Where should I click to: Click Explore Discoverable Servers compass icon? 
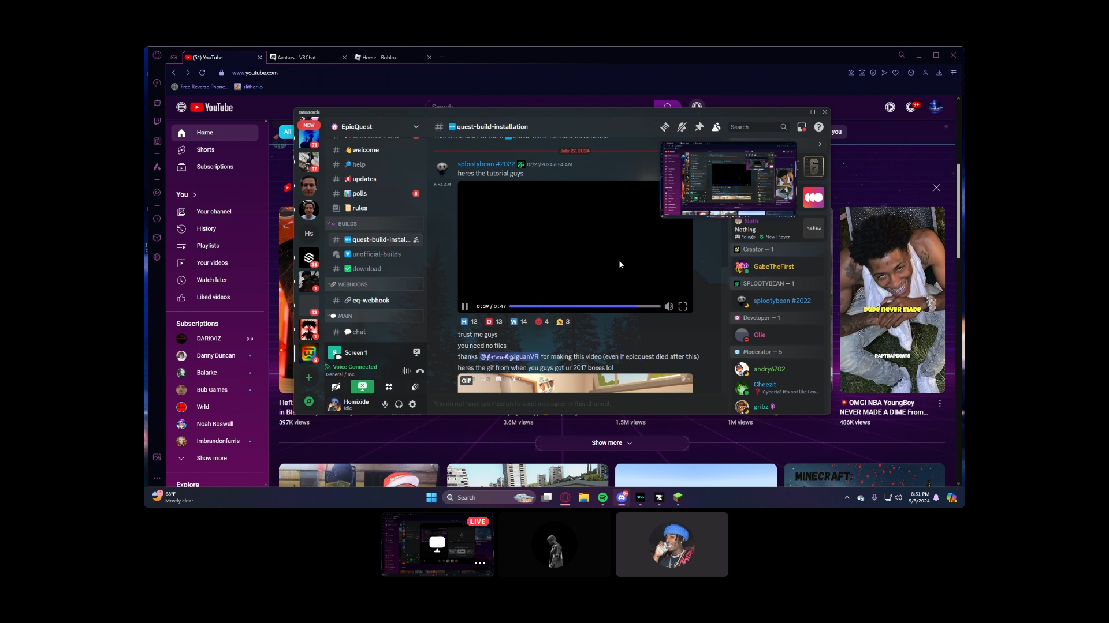pyautogui.click(x=309, y=401)
